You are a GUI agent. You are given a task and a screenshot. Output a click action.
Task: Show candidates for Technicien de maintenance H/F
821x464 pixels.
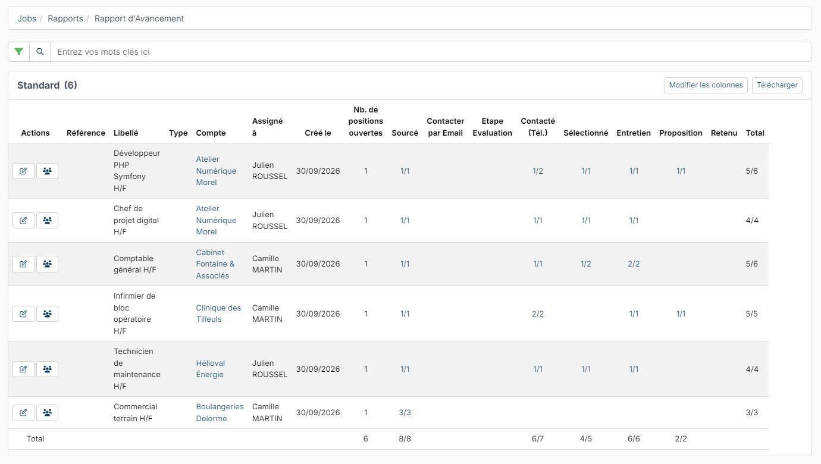[x=47, y=369]
